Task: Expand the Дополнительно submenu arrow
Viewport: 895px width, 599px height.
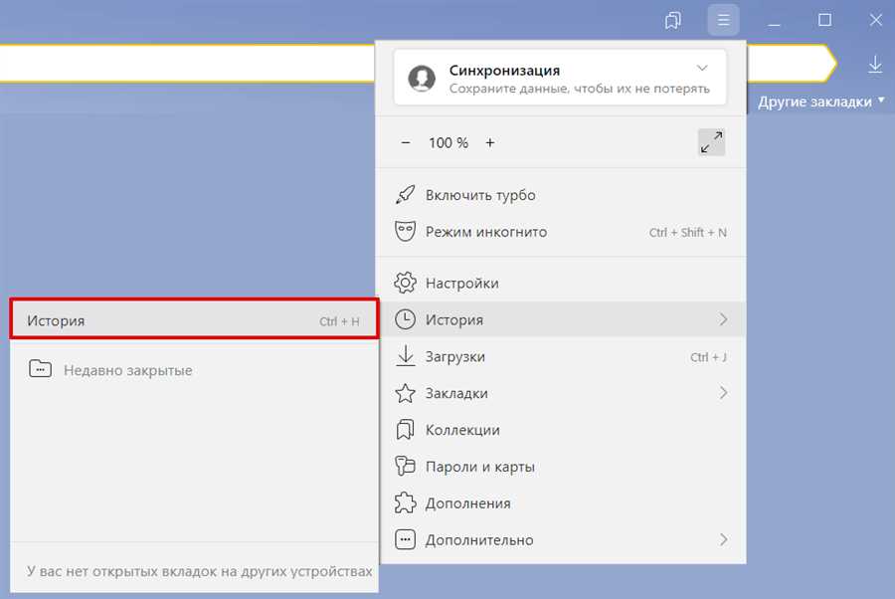Action: [723, 539]
